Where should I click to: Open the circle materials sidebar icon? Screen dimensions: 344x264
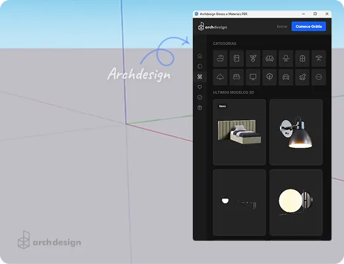(199, 66)
